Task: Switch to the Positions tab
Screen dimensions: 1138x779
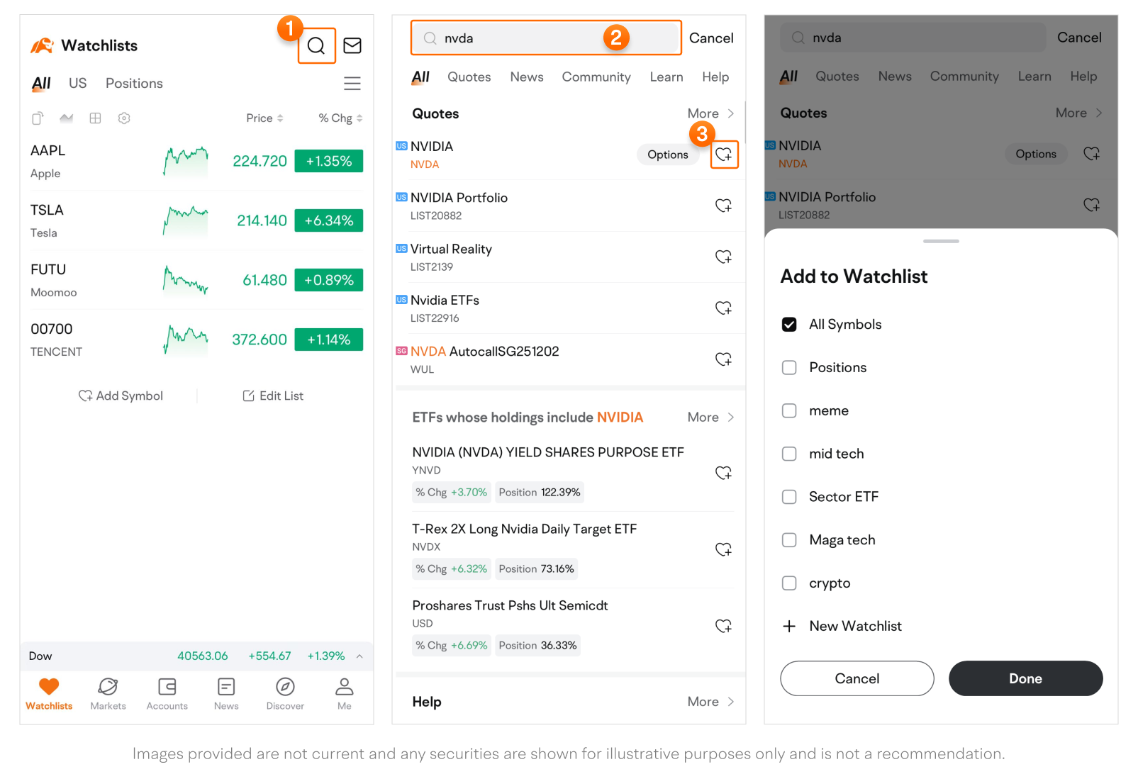Action: [x=134, y=84]
